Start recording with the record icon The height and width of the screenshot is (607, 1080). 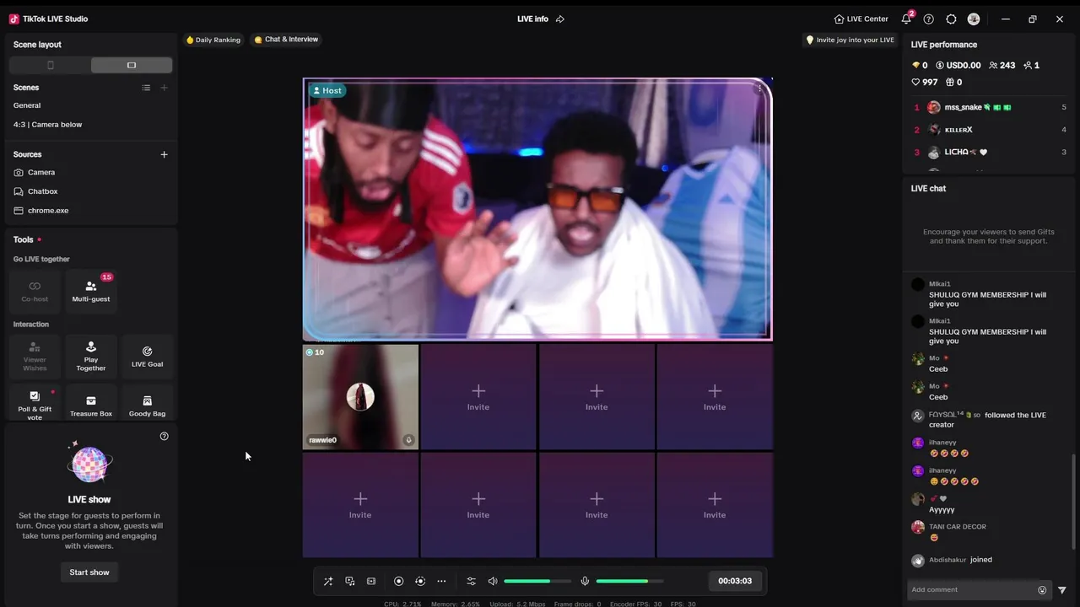pos(399,581)
